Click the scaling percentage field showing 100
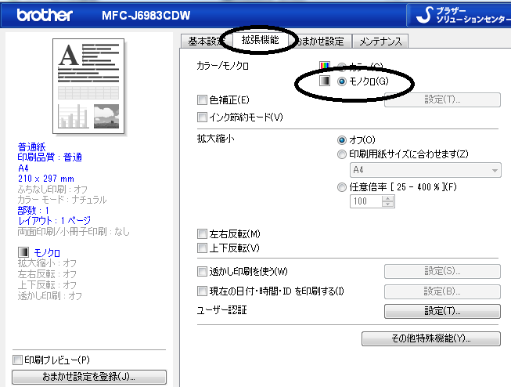 365,201
